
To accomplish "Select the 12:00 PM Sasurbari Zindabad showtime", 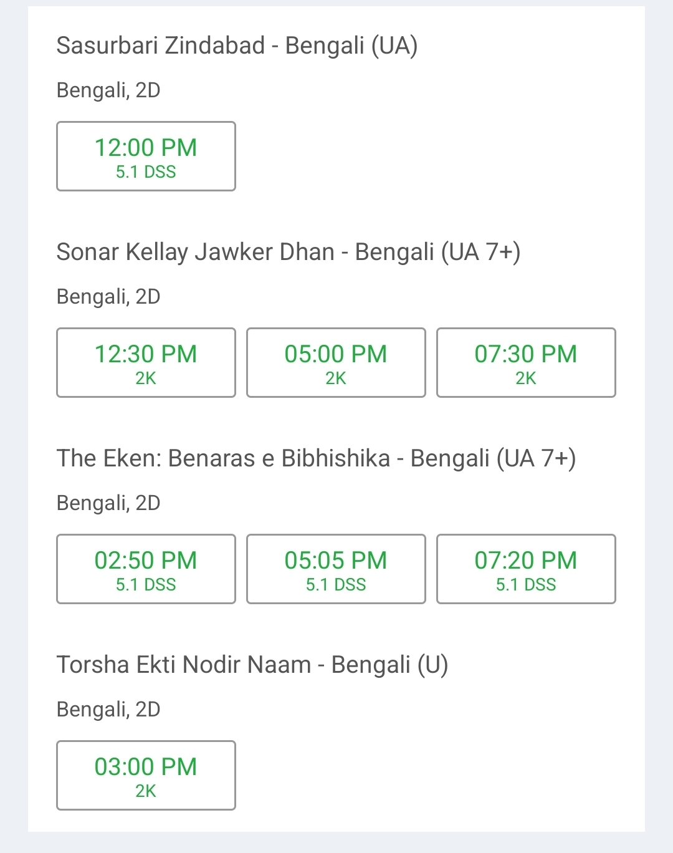I will click(x=146, y=156).
